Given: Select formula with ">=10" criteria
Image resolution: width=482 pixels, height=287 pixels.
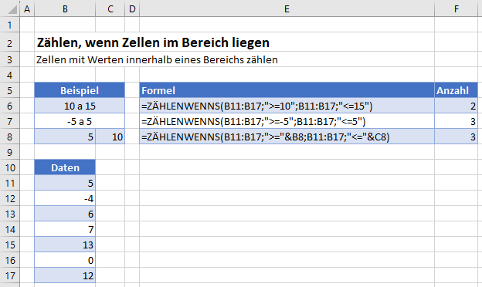Looking at the screenshot, I should tap(287, 106).
